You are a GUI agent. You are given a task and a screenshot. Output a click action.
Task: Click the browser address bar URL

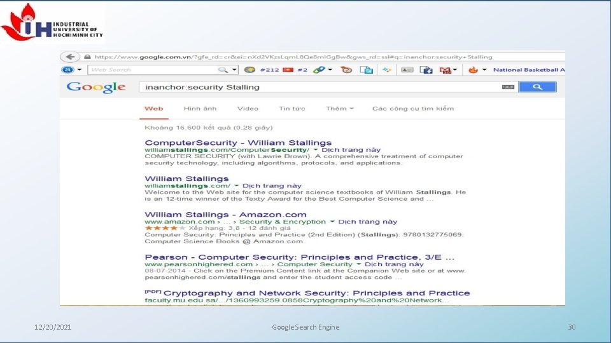point(293,57)
